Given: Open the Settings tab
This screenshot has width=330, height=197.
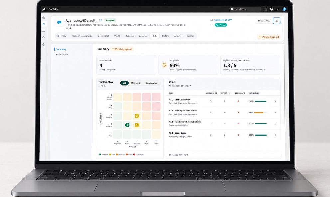Looking at the screenshot, I should pyautogui.click(x=190, y=36).
